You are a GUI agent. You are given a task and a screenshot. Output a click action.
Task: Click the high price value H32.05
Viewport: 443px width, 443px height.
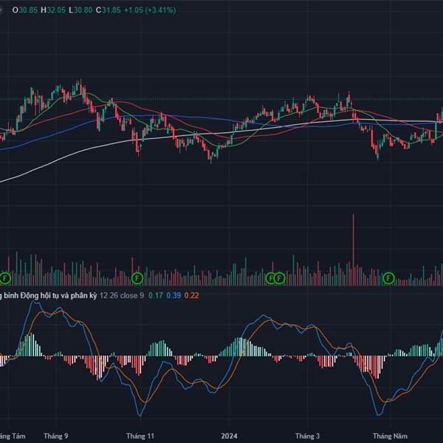[53, 10]
